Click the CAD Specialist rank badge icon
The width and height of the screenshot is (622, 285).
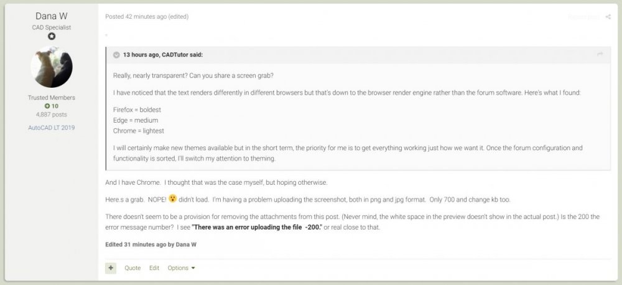tap(52, 36)
